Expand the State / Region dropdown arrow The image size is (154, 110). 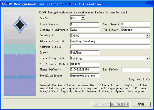148,58
